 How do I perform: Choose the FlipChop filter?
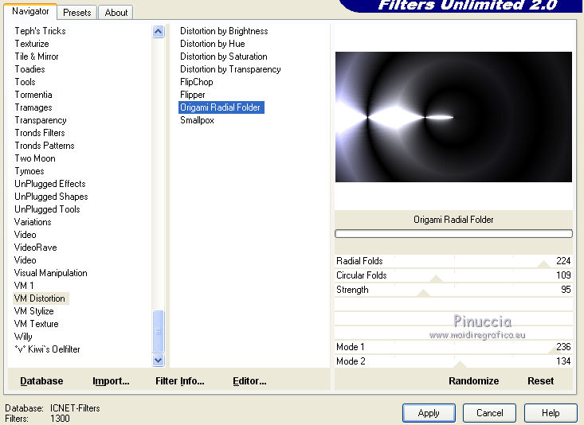(x=196, y=82)
